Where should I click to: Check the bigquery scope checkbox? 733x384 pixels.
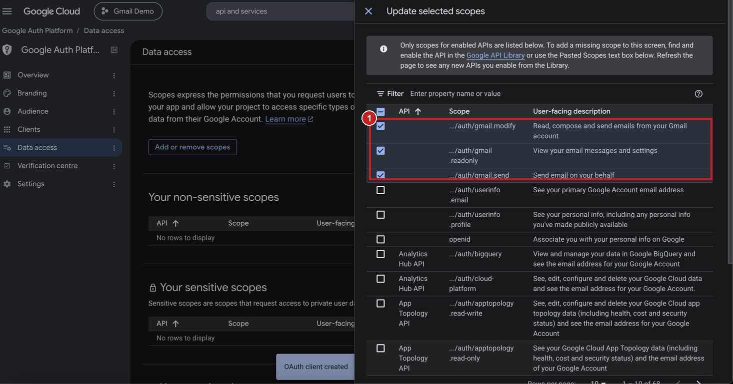point(380,254)
